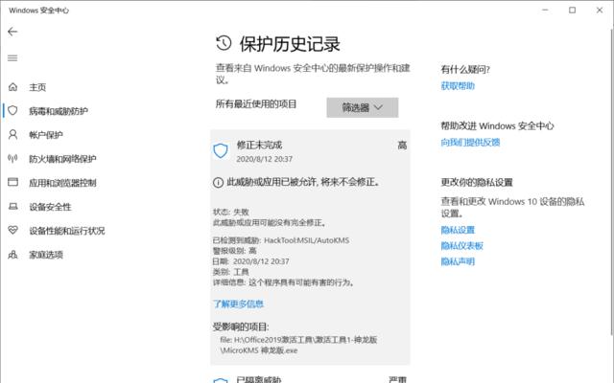Click the info icon beside 此威胁或应用已被允许
Screen dimensions: 614x383
[x=218, y=183]
